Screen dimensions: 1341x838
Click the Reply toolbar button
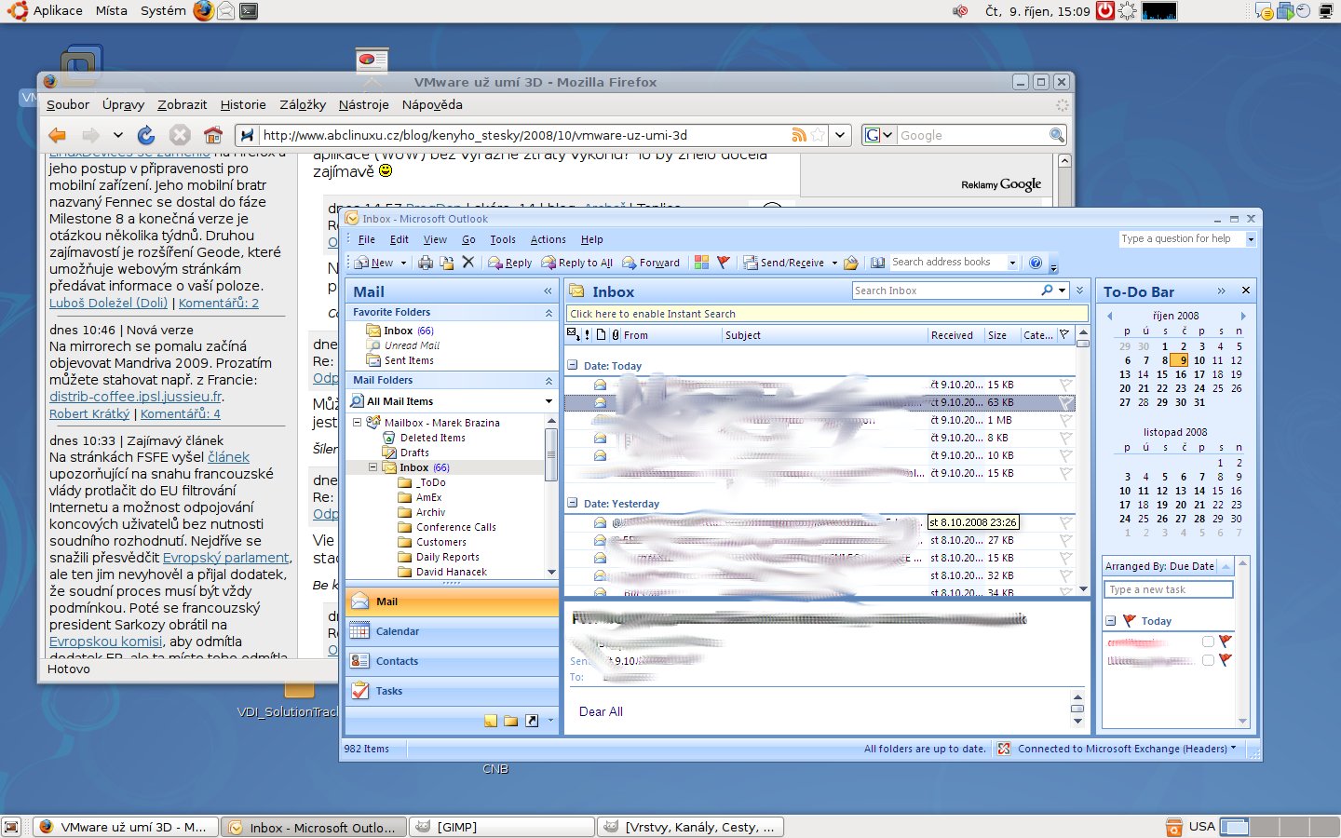coord(510,263)
